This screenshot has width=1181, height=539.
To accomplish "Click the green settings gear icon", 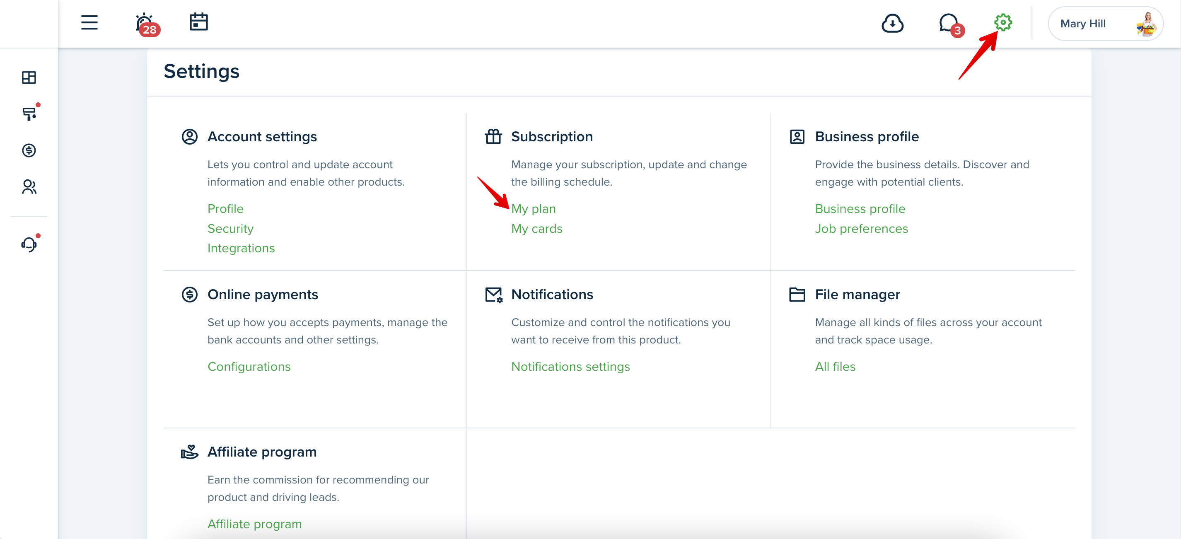I will 1002,22.
